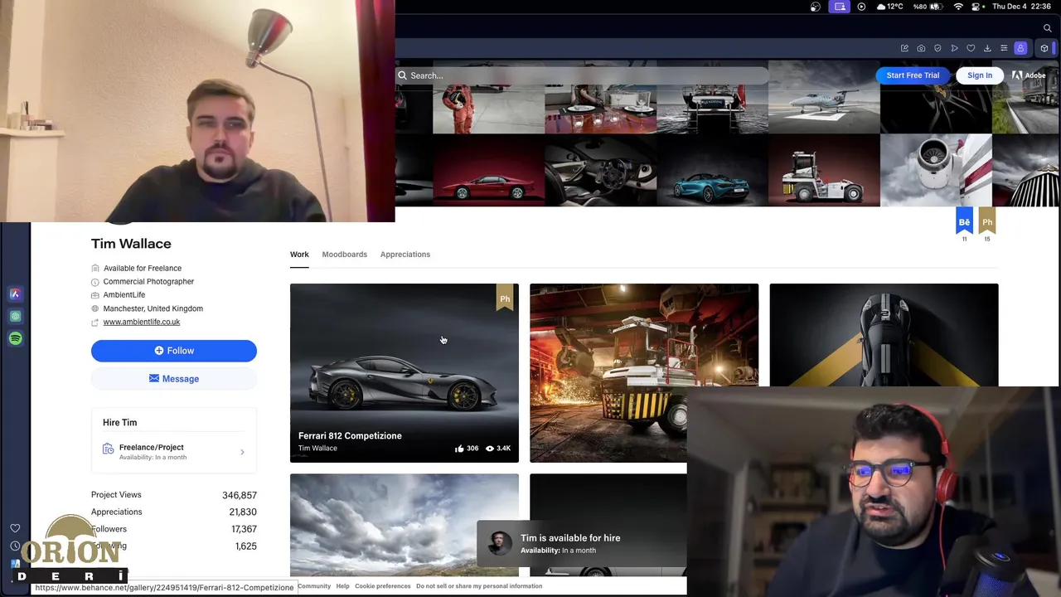Click the Project Views value 346,857
Image resolution: width=1061 pixels, height=597 pixels.
(x=240, y=495)
